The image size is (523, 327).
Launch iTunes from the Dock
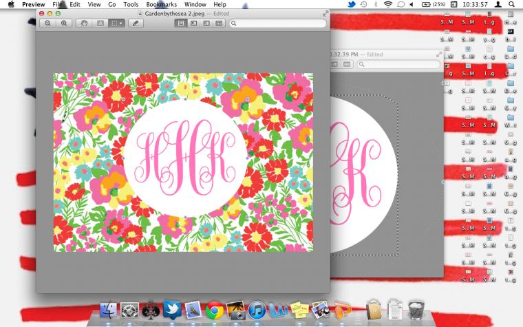(x=257, y=310)
